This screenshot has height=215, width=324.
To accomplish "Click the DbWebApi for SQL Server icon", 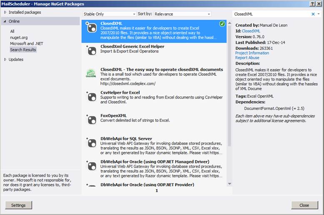I will pyautogui.click(x=91, y=143).
